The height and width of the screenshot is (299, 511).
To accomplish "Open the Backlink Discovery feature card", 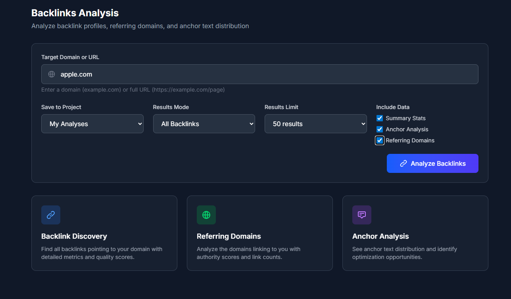I will pos(104,233).
